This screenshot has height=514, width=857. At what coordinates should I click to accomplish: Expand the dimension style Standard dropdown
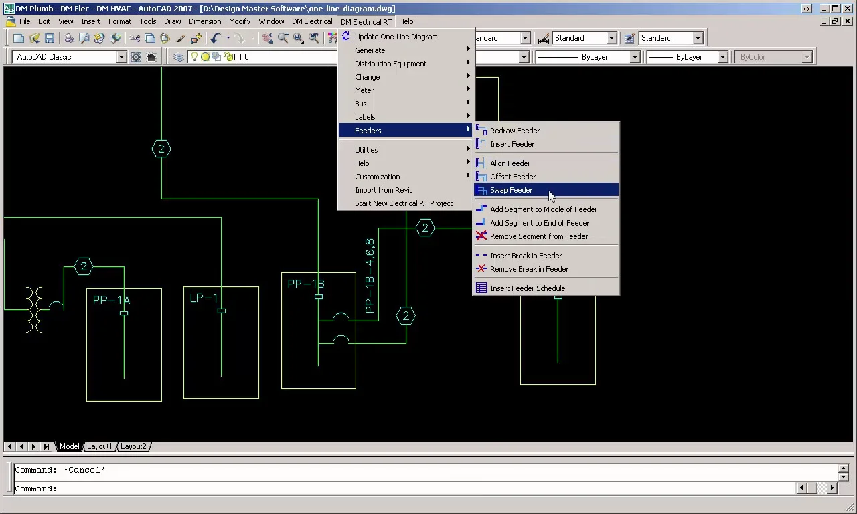pyautogui.click(x=611, y=38)
